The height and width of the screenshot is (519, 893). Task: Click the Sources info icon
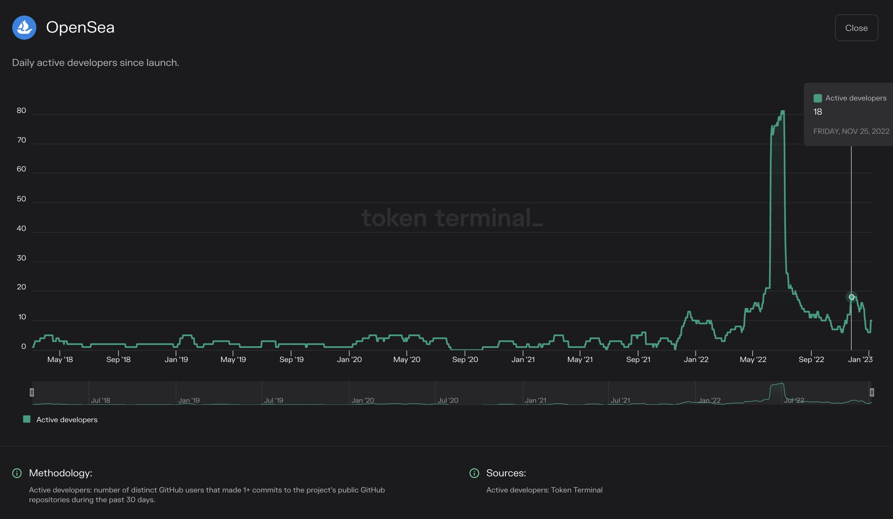coord(474,473)
